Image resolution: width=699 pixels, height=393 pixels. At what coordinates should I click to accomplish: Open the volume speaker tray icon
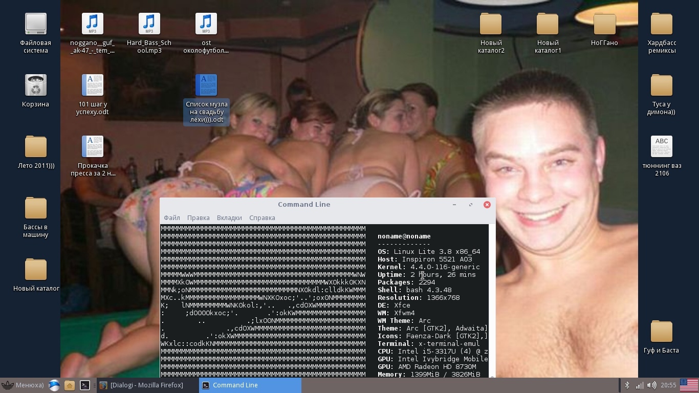[651, 385]
